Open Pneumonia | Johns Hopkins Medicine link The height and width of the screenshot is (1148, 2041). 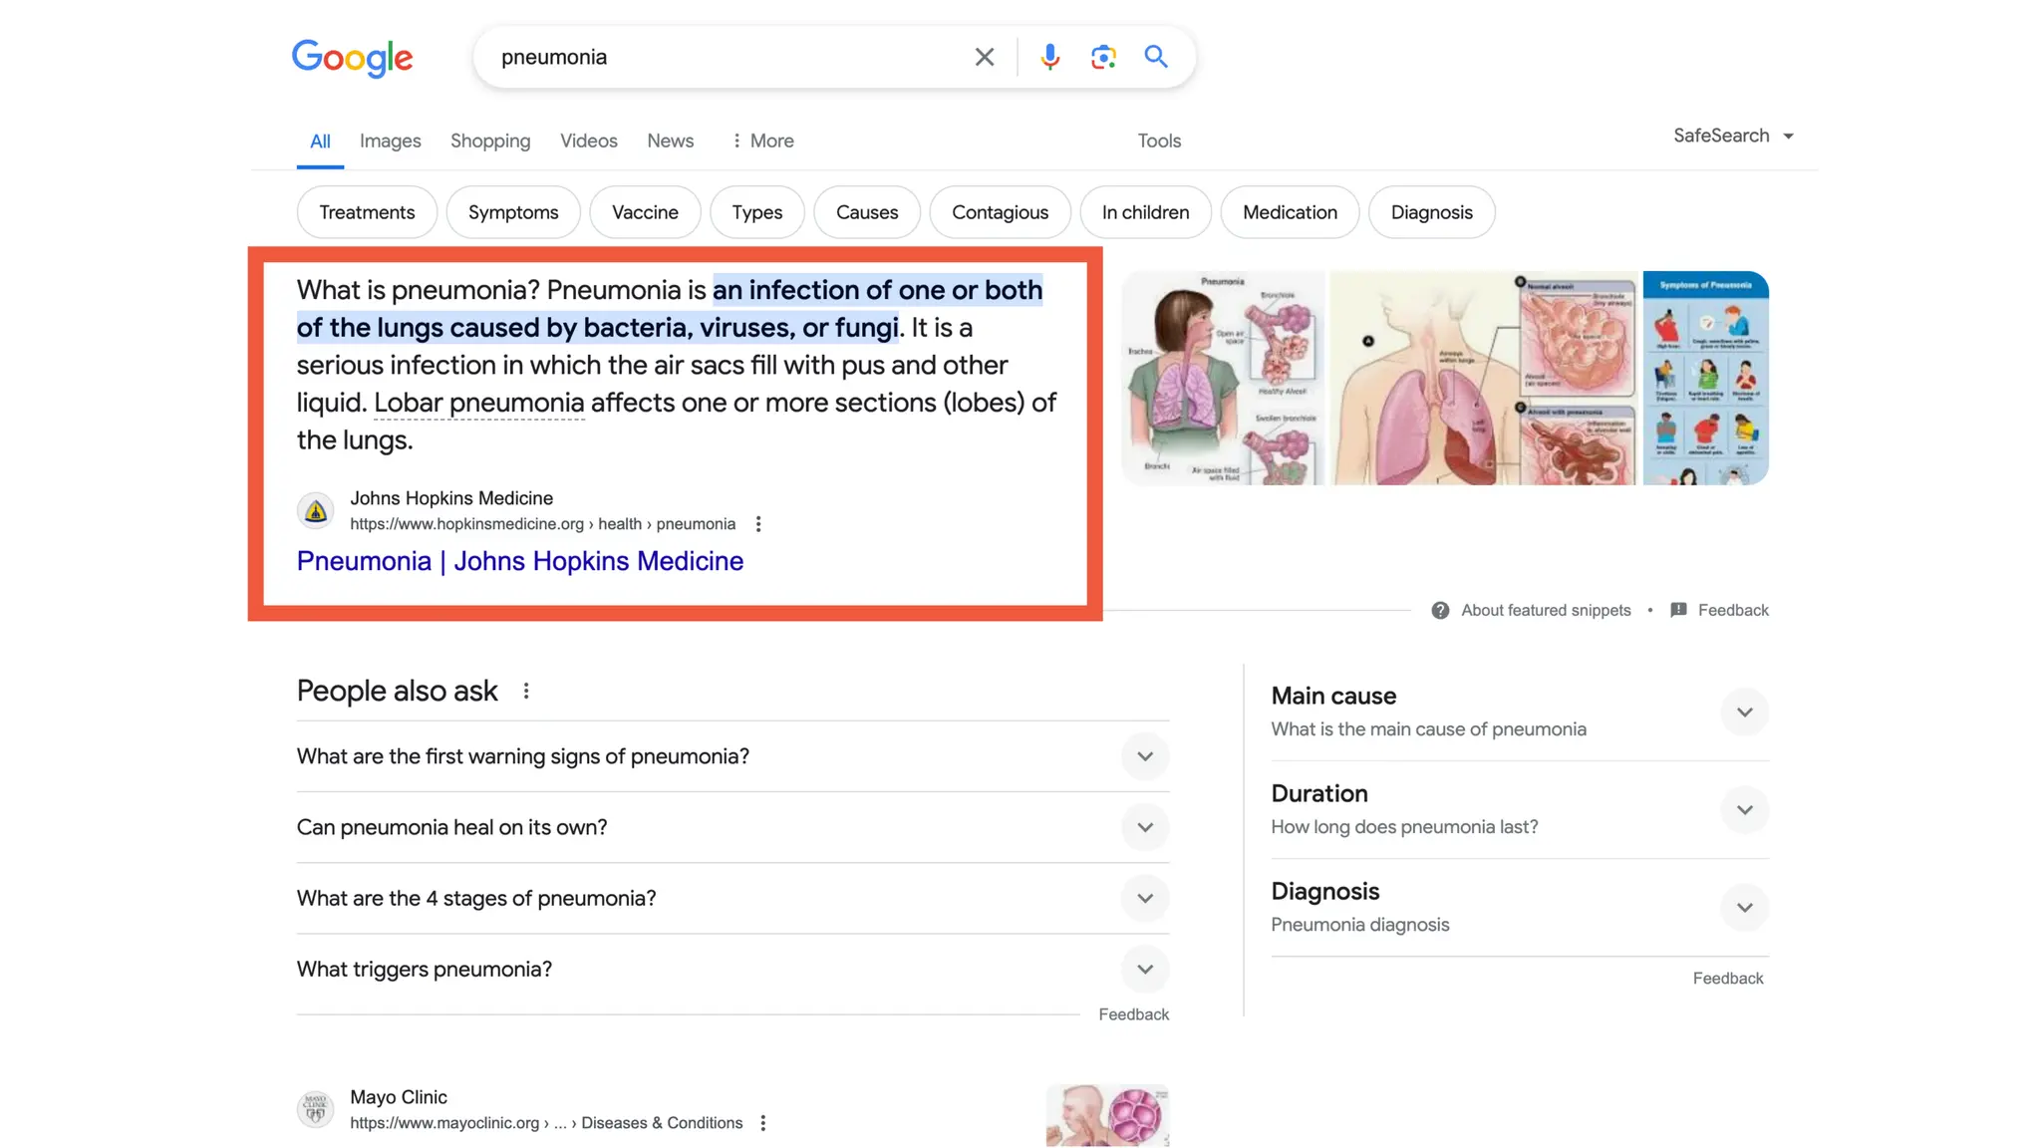(519, 561)
